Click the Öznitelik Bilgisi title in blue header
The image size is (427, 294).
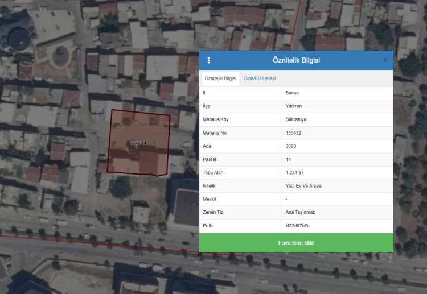click(x=296, y=60)
